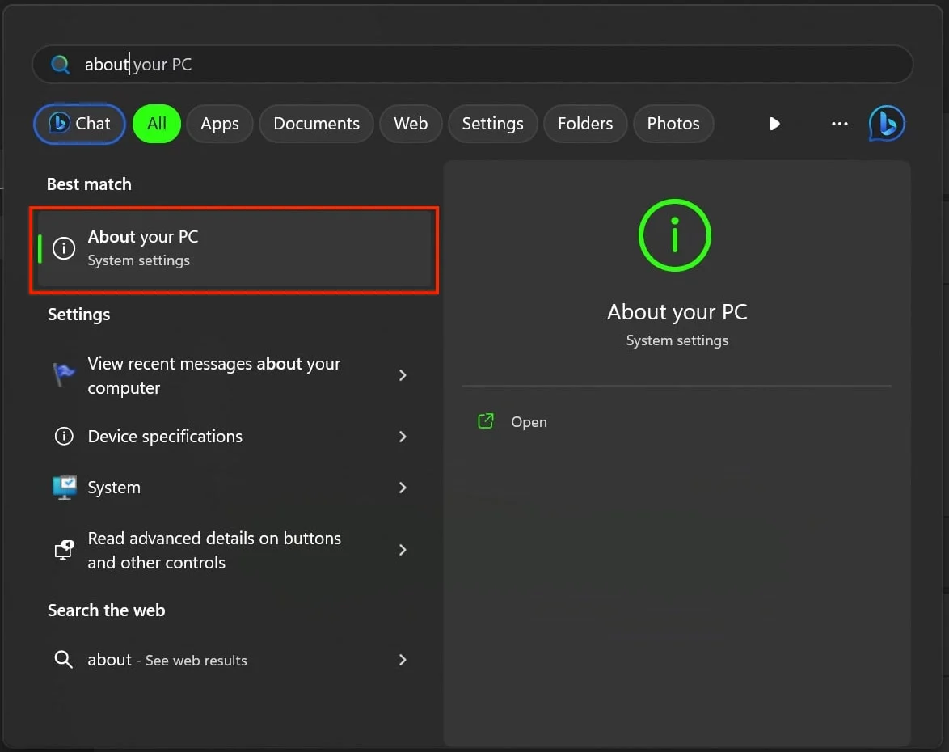Click the search text field containing 'about'
This screenshot has width=949, height=752.
point(472,64)
